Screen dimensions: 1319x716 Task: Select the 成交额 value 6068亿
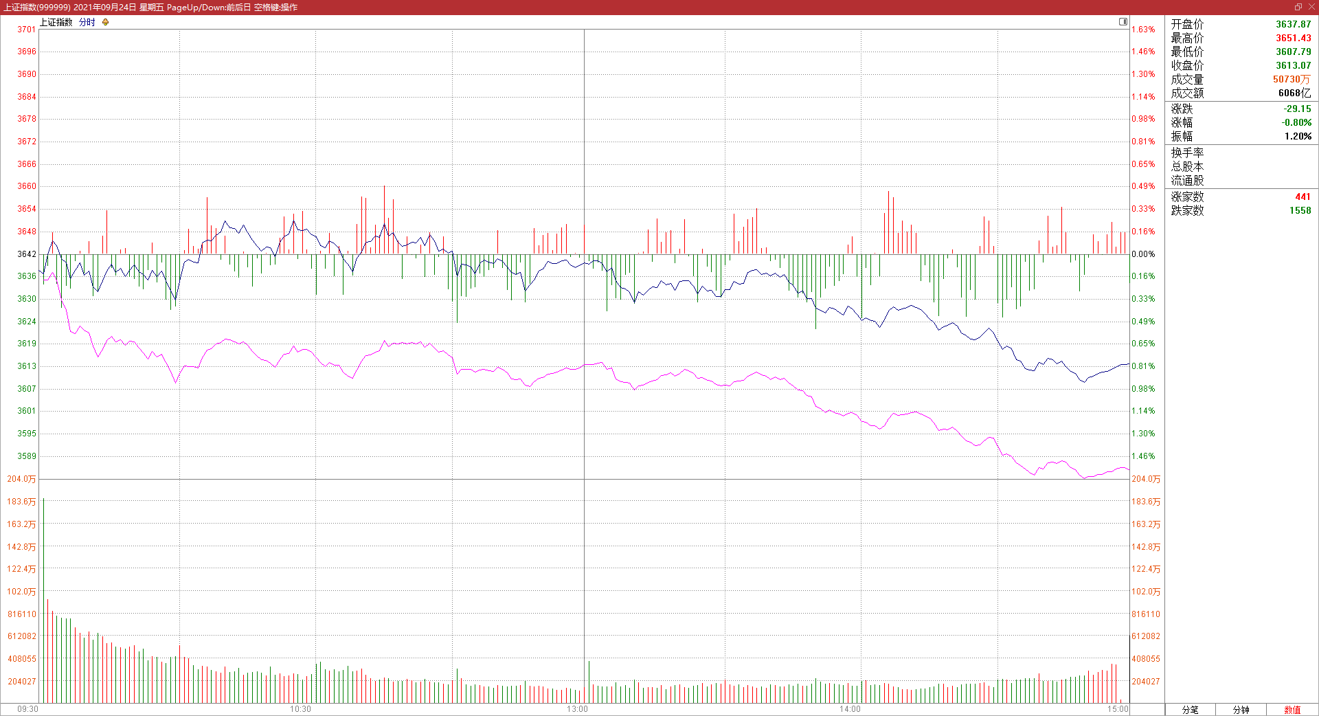(1295, 93)
